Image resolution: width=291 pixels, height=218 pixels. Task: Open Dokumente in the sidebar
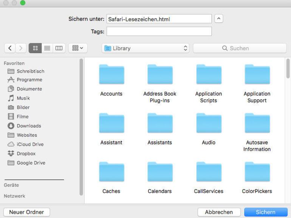click(x=25, y=89)
